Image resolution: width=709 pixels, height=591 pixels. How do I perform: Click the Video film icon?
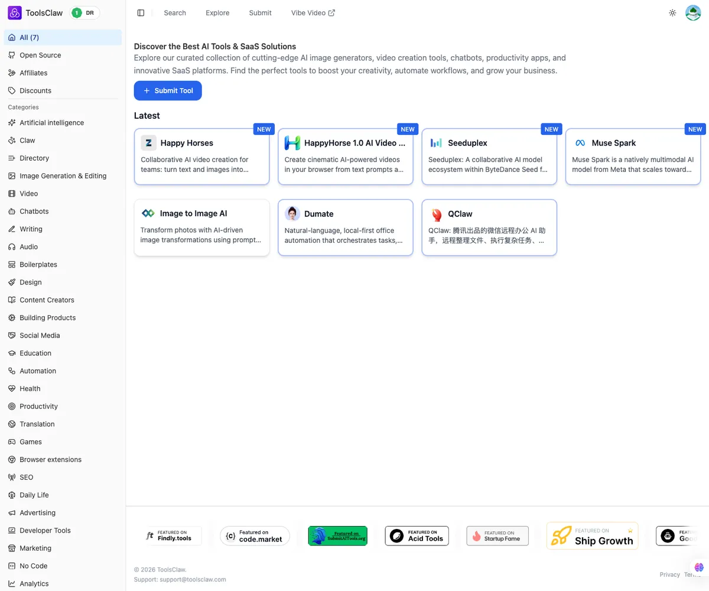[12, 193]
